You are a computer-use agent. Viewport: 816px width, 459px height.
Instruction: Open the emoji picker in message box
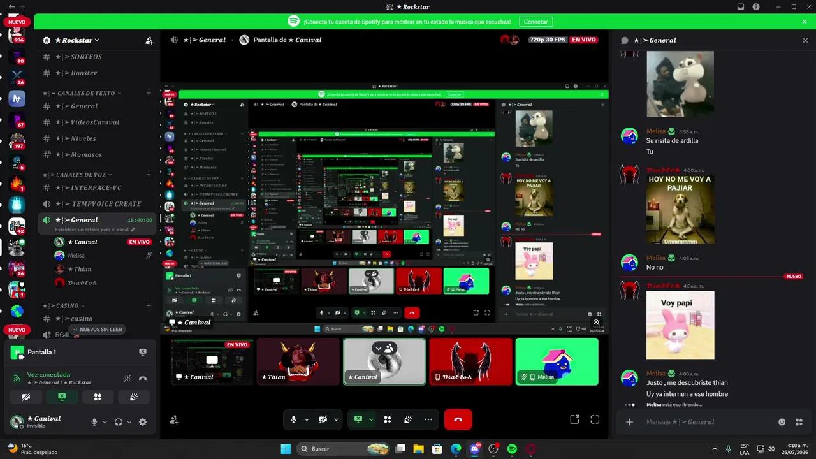pyautogui.click(x=782, y=422)
